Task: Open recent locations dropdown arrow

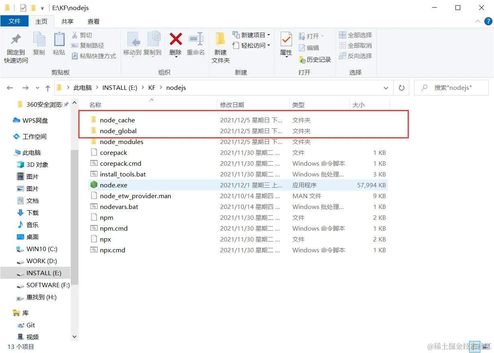Action: pos(38,88)
